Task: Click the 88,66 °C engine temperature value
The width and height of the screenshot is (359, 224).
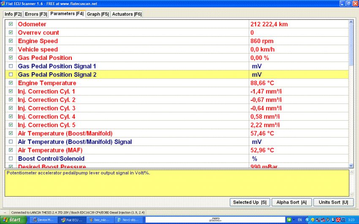Action: [262, 83]
